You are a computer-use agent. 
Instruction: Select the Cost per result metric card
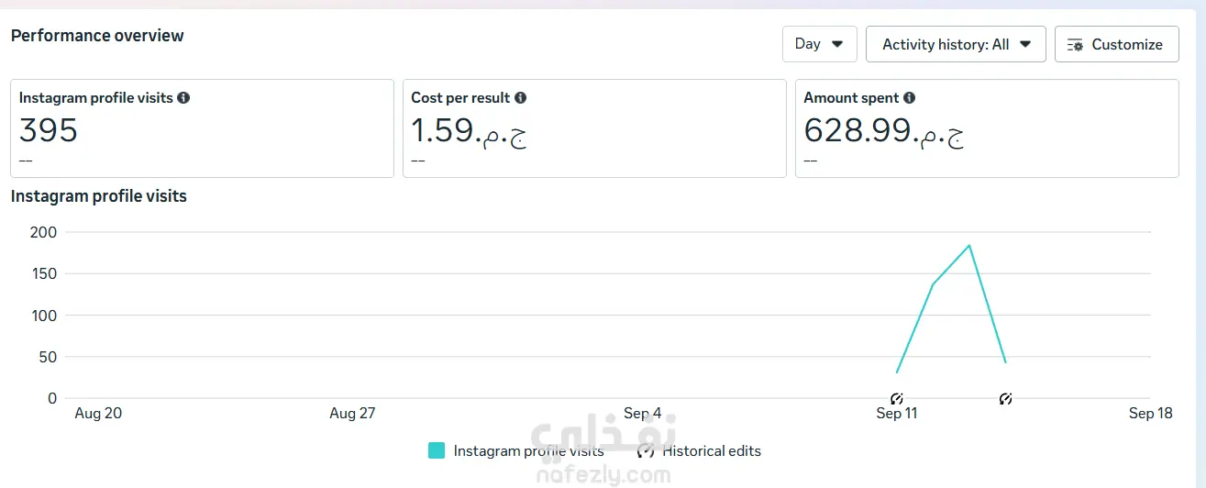click(x=594, y=128)
